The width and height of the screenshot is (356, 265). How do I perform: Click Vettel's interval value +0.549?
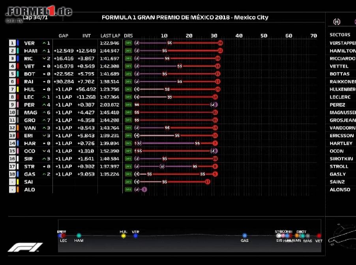click(86, 66)
